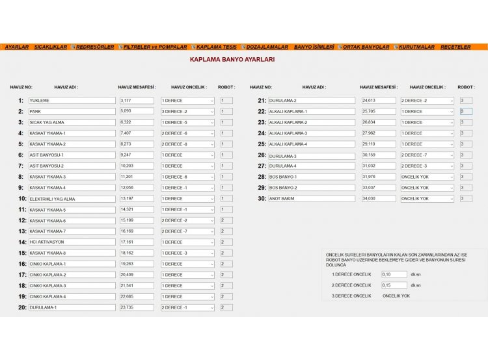Screen dimensions: 488x360
Task: Click the icon before KAPLAMA TESIS
Action: coord(193,47)
